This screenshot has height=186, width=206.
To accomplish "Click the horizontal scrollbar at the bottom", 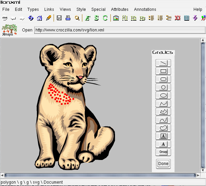I will pyautogui.click(x=100, y=175).
